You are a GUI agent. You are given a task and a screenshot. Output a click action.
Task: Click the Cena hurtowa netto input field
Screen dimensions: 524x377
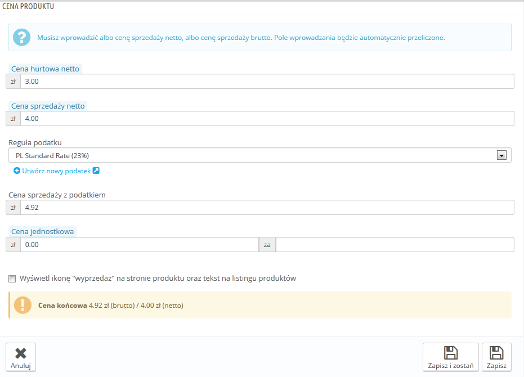pos(267,82)
